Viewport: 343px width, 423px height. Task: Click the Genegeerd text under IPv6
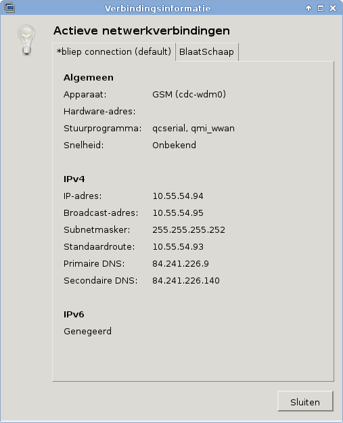[88, 331]
